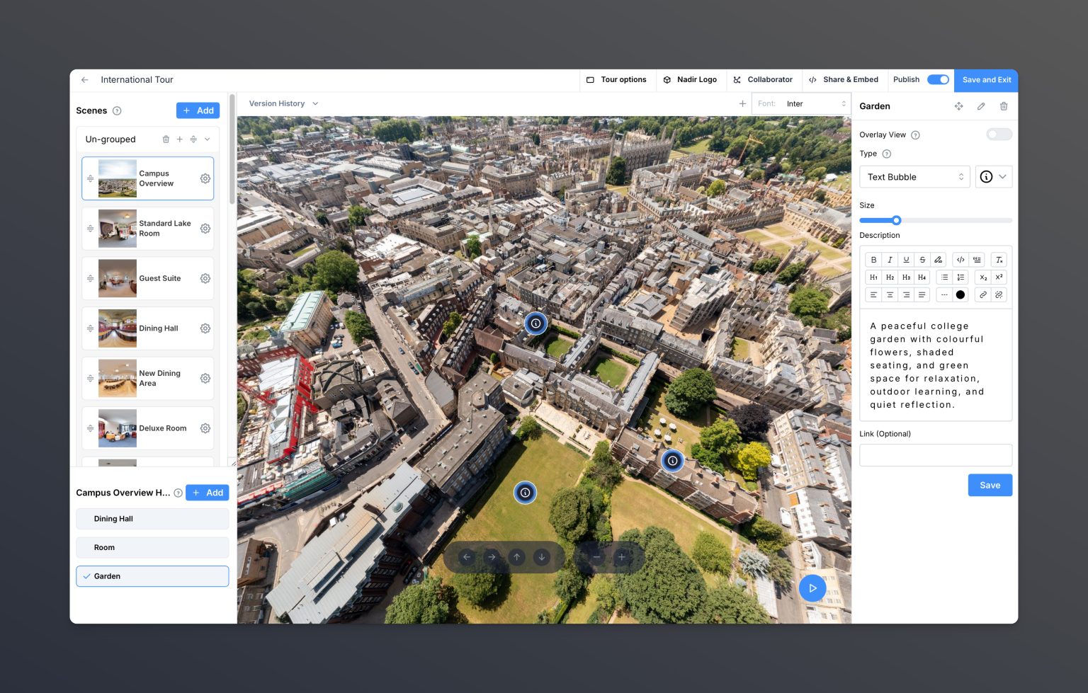The height and width of the screenshot is (693, 1088).
Task: Click the move hotspot crosshair icon
Action: coord(958,106)
